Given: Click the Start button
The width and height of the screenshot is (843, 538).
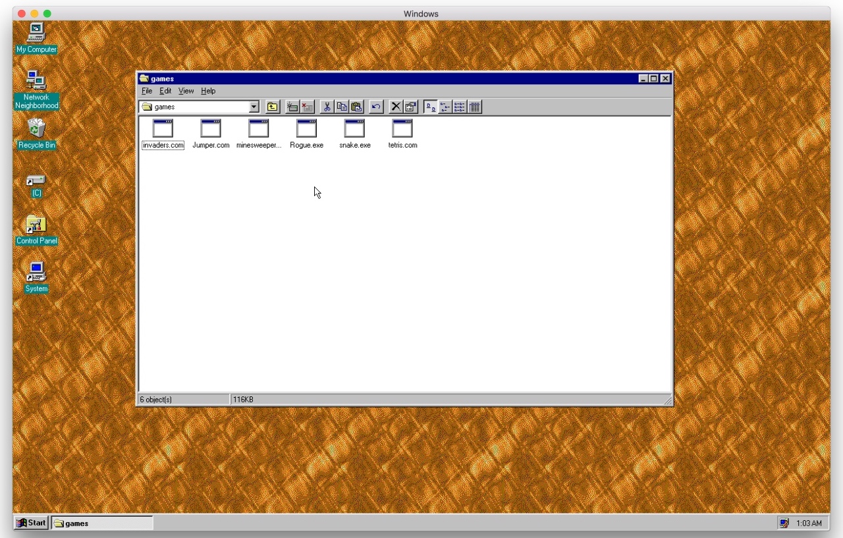Looking at the screenshot, I should coord(31,523).
